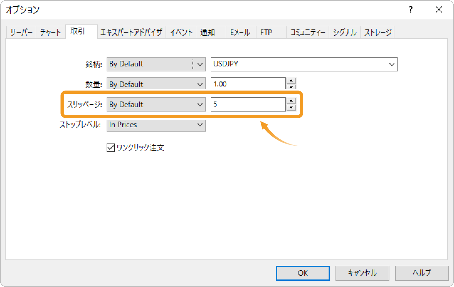454x287 pixels.
Task: Open the FTP tab
Action: (271, 32)
